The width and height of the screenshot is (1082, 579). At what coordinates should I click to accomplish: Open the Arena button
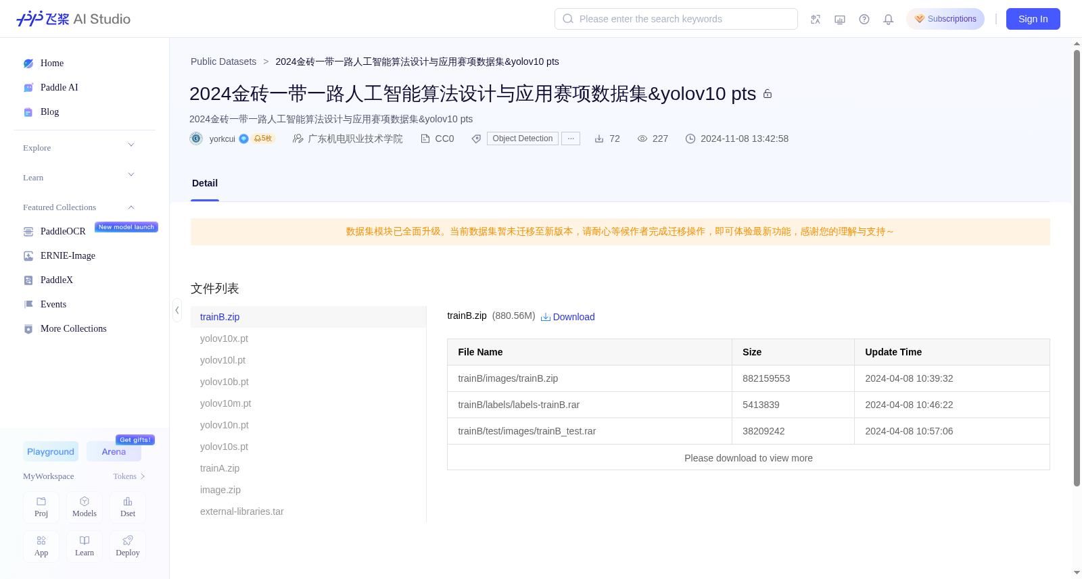(x=114, y=451)
